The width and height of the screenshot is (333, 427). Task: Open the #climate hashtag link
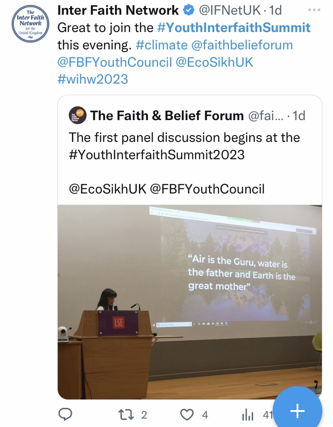pyautogui.click(x=162, y=45)
